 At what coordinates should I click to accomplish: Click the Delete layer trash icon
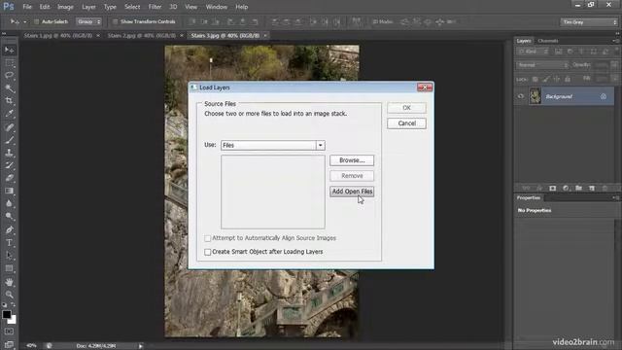click(x=605, y=188)
